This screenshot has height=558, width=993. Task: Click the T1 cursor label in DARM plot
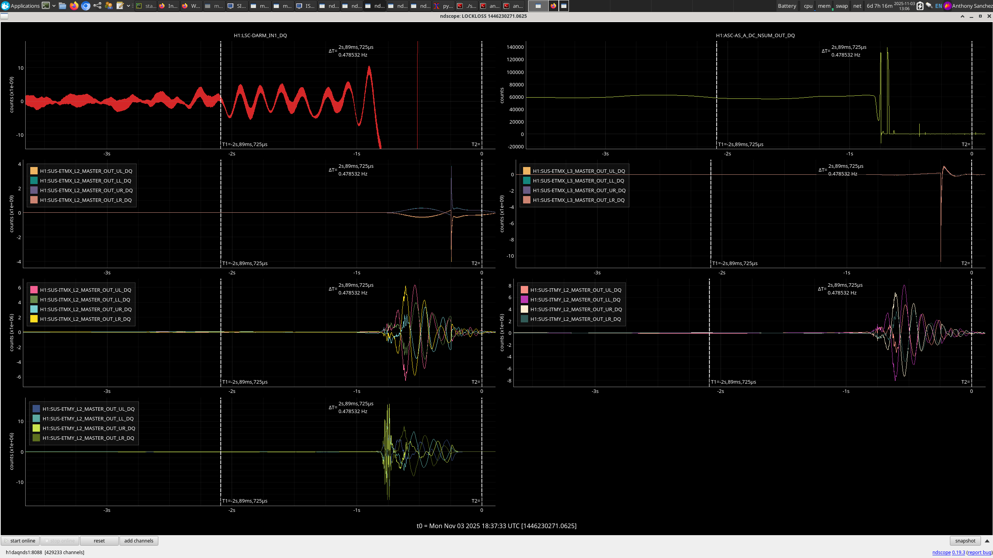[244, 144]
